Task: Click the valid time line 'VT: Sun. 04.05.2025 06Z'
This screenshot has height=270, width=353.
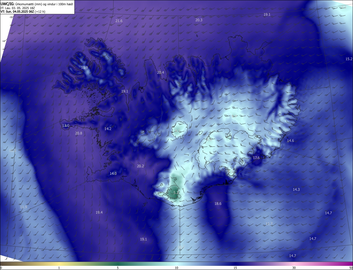Action: tap(23, 12)
